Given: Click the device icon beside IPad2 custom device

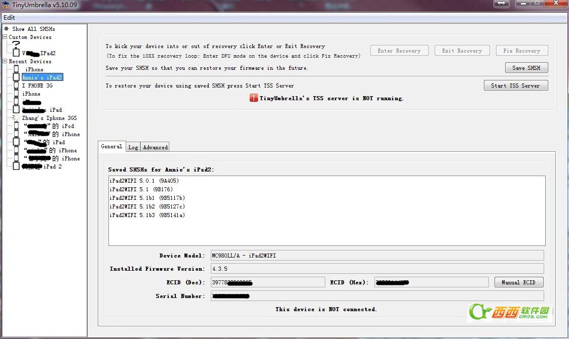Looking at the screenshot, I should click(x=16, y=53).
